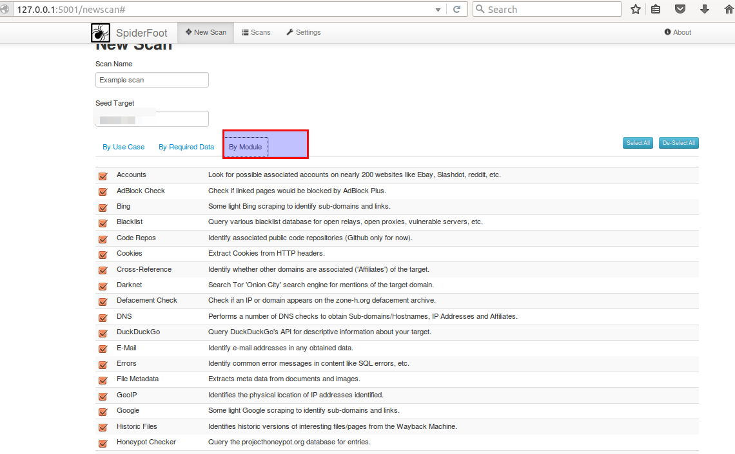
Task: Click the Cookies module name
Action: 130,253
